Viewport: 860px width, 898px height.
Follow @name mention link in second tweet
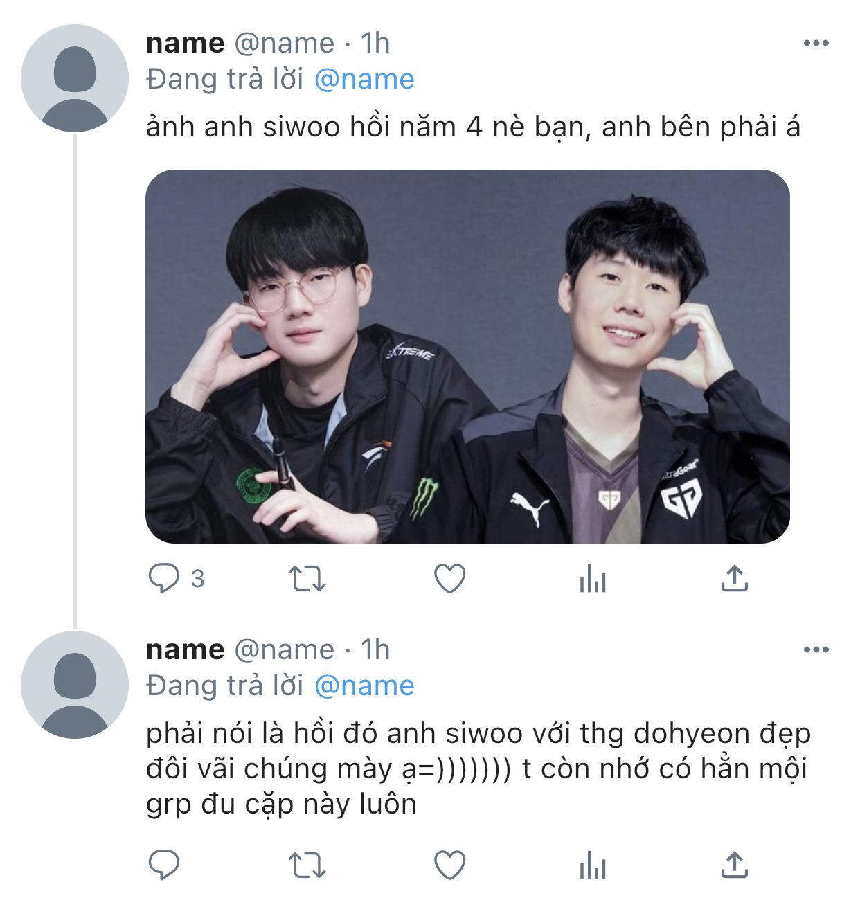click(364, 685)
